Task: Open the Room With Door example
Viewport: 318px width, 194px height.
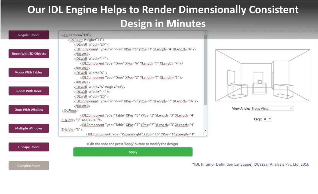Action: 29,91
